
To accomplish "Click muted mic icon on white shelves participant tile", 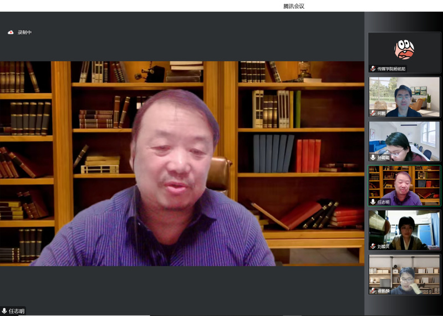I will (x=373, y=290).
